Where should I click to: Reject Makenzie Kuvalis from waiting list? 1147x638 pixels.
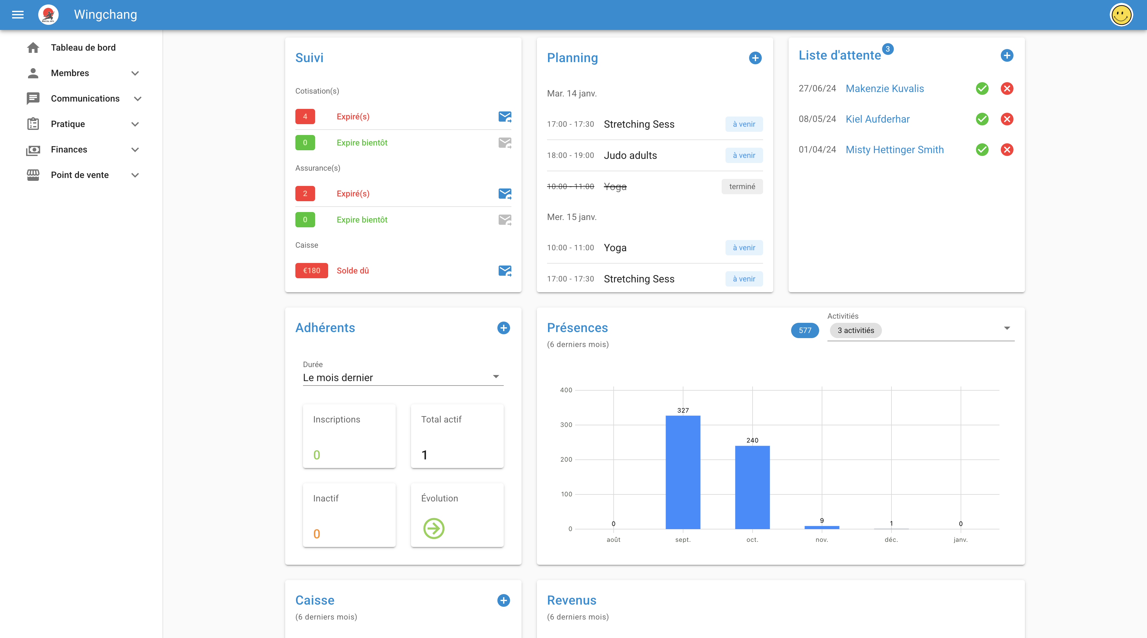pos(1007,89)
